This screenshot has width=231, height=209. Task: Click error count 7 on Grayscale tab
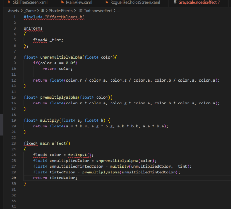(x=219, y=2)
